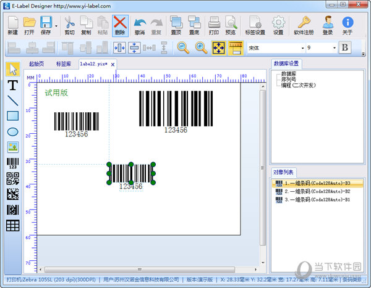The image size is (371, 288).
Task: Select the QR code tool
Action: [13, 178]
